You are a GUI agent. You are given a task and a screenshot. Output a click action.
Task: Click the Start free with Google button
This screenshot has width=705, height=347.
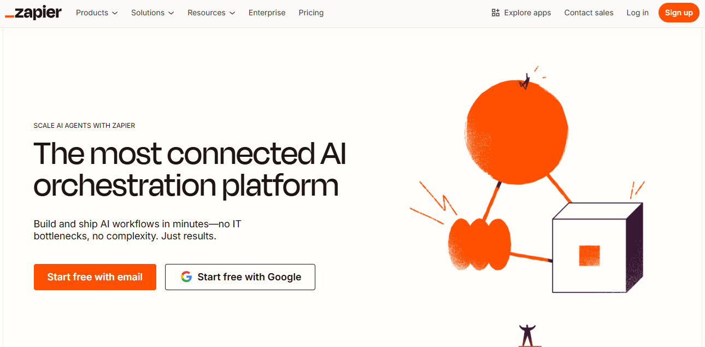pyautogui.click(x=240, y=277)
